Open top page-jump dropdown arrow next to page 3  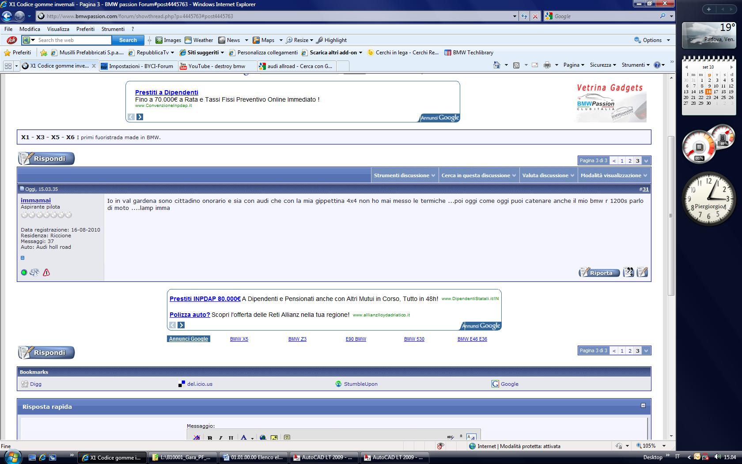(646, 161)
